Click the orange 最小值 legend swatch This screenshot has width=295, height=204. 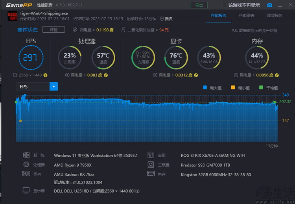click(x=233, y=87)
